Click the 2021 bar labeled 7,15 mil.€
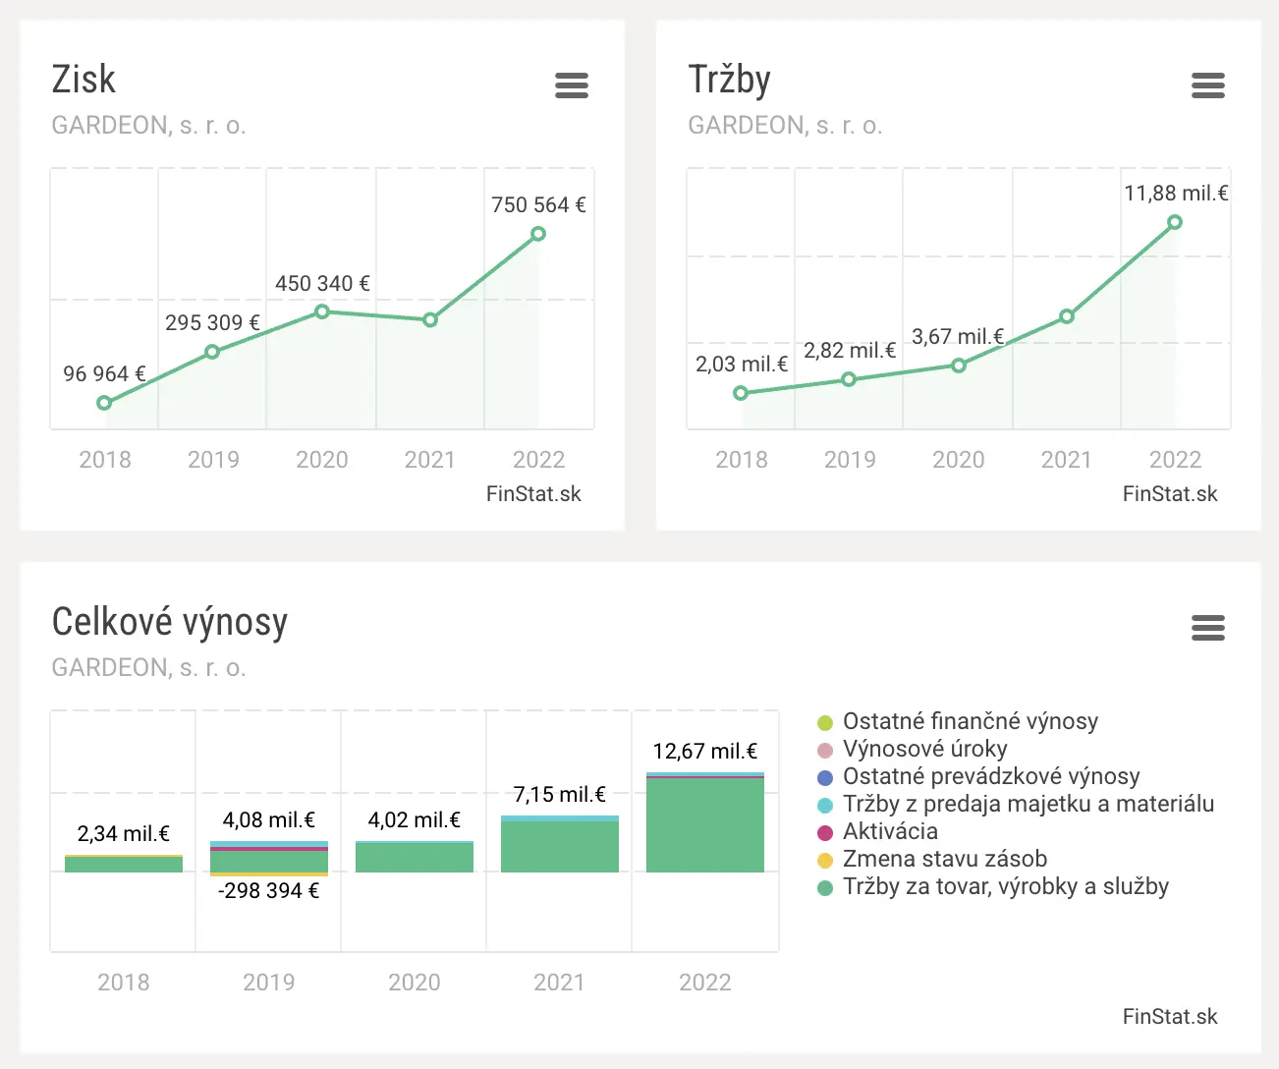Screen dimensions: 1279x1069 point(560,847)
